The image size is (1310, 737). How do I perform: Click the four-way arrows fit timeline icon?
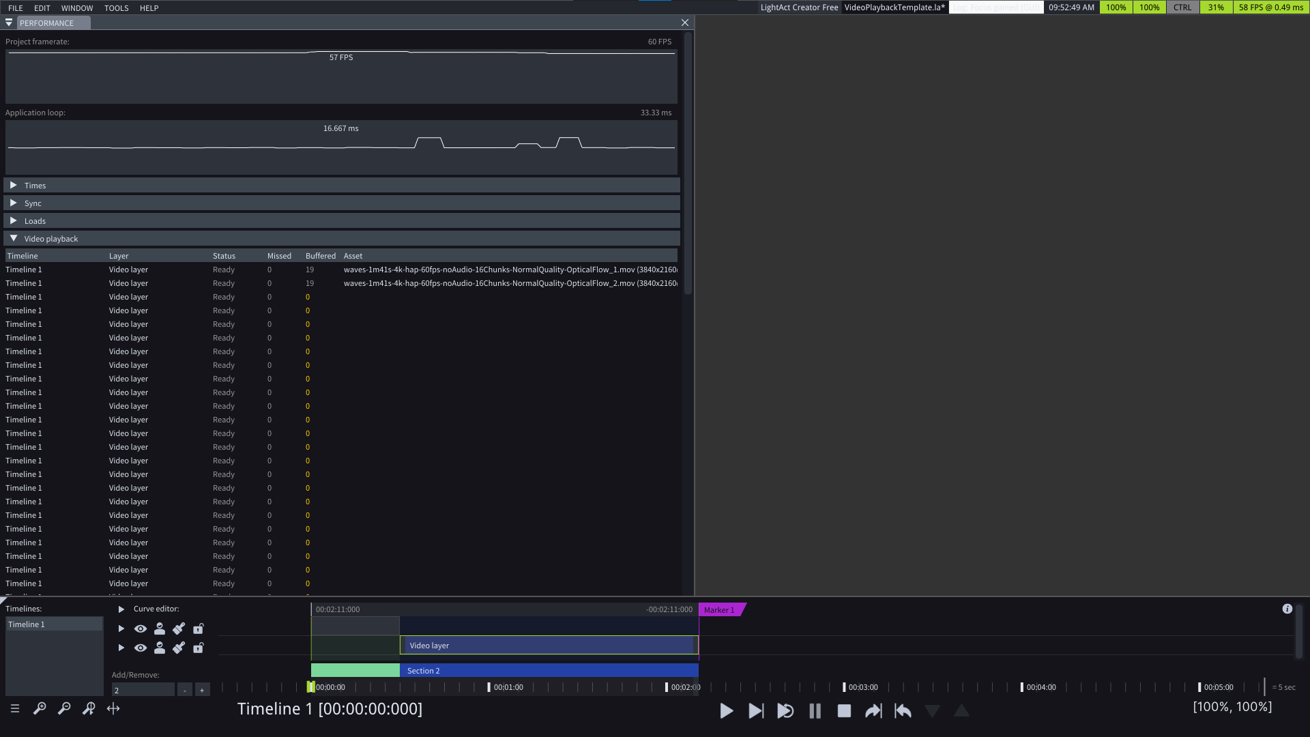(x=113, y=708)
